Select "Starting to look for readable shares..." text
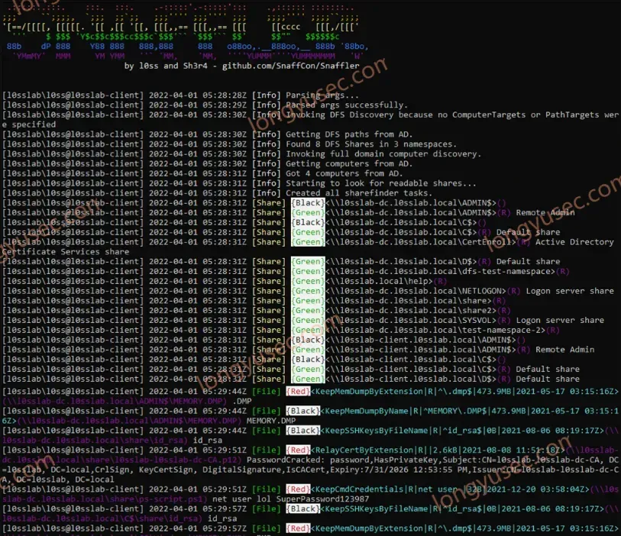Image resolution: width=621 pixels, height=536 pixels. 381,183
